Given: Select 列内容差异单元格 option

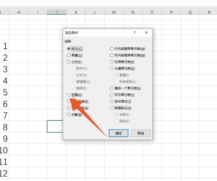Looking at the screenshot, I should 112,55.
